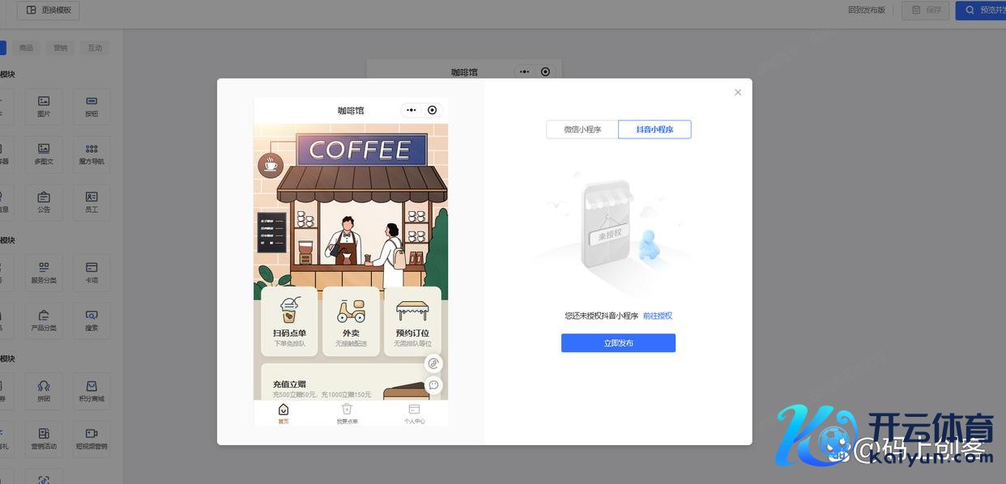This screenshot has width=1006, height=484.
Task: Click the 保存 save button
Action: tap(927, 11)
